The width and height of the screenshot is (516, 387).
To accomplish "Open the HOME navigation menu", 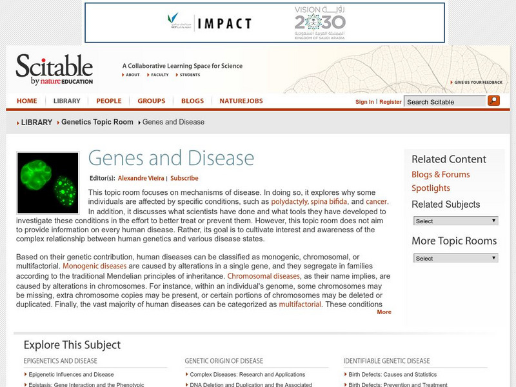I will click(26, 101).
